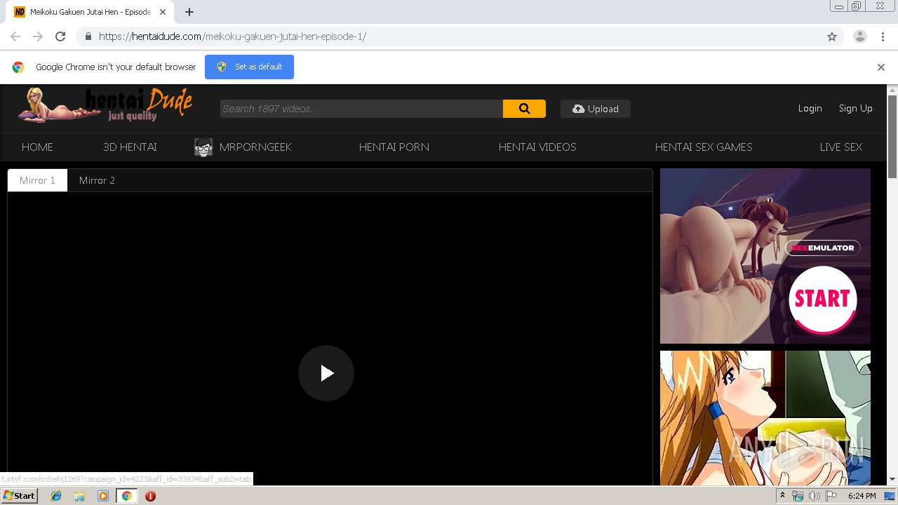Viewport: 898px width, 505px height.
Task: Open the Chrome profile avatar
Action: [859, 36]
